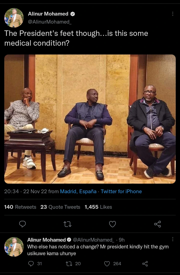View the 140 Retweets list
Viewport: 180px width, 275px height.
click(x=20, y=207)
